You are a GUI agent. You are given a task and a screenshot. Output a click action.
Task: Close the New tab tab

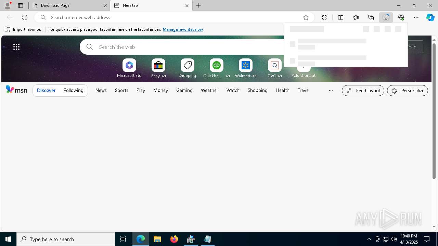[x=187, y=5]
